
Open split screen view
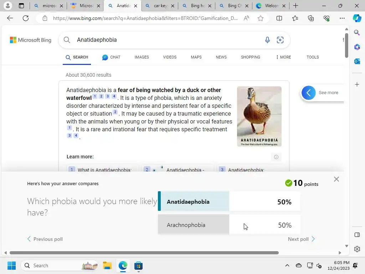(279, 18)
